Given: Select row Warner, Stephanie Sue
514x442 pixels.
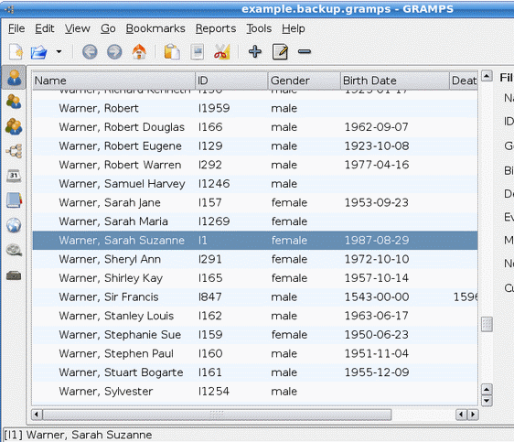Looking at the screenshot, I should point(254,335).
